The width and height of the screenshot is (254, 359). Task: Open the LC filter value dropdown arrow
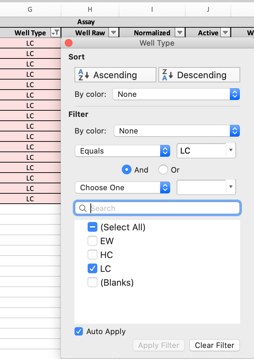pyautogui.click(x=231, y=150)
